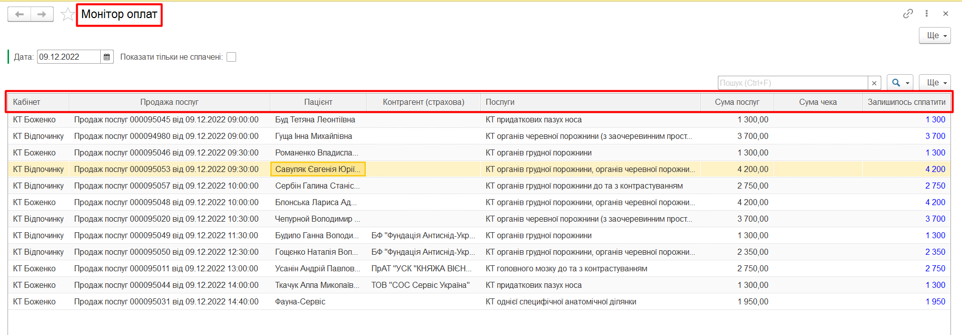Screen dimensions: 962x335
Task: Close the Монітор оплат window
Action: pos(945,14)
